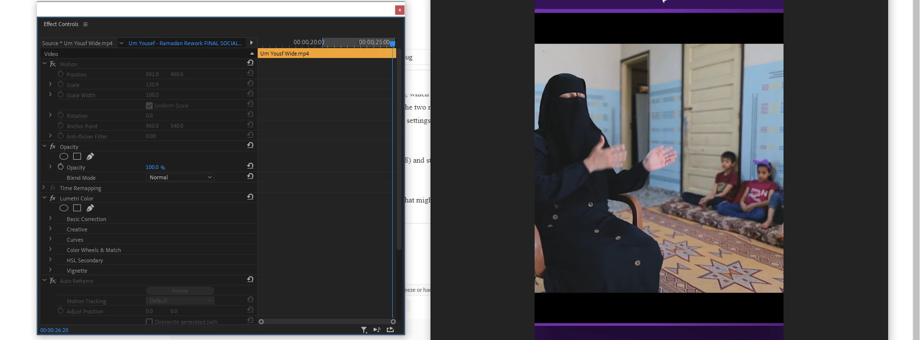920x340 pixels.
Task: Toggle stopwatch for Scale Width
Action: pyautogui.click(x=61, y=94)
